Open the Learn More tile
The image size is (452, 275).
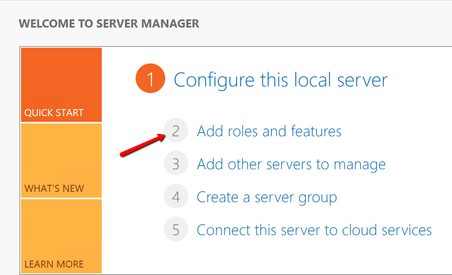coord(61,236)
